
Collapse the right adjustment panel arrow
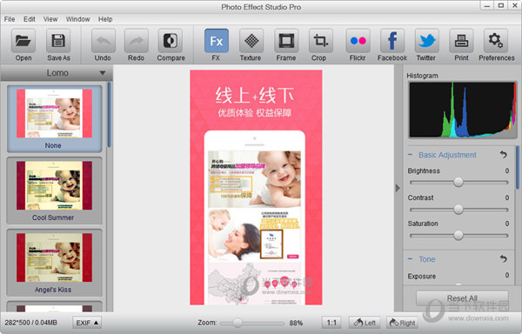[398, 188]
